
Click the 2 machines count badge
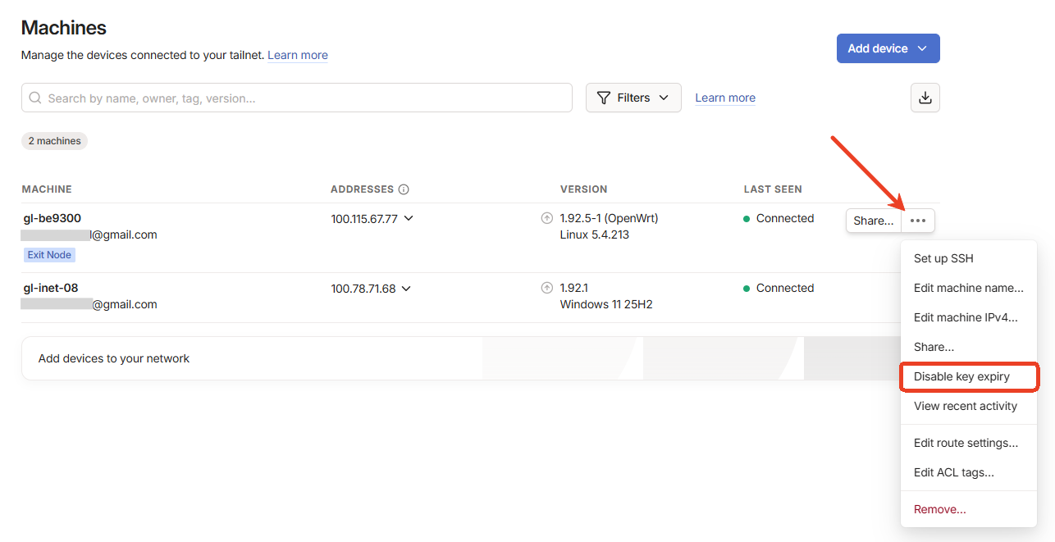54,141
